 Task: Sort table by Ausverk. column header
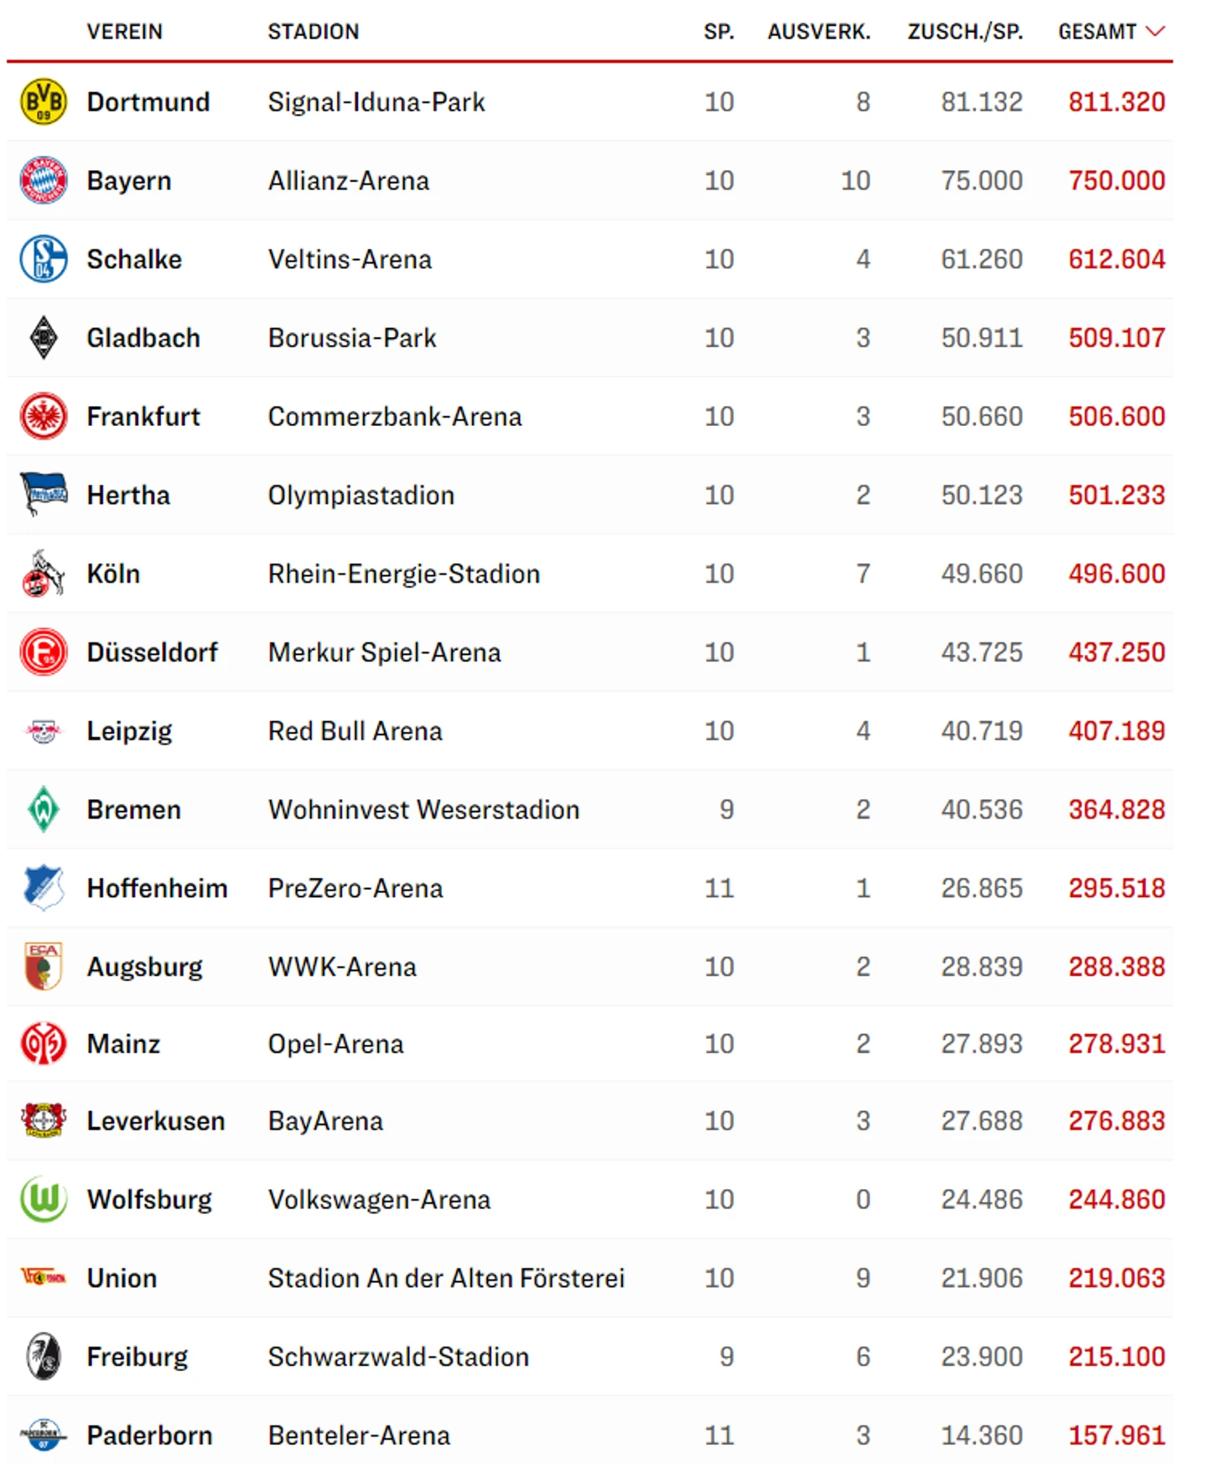(819, 32)
